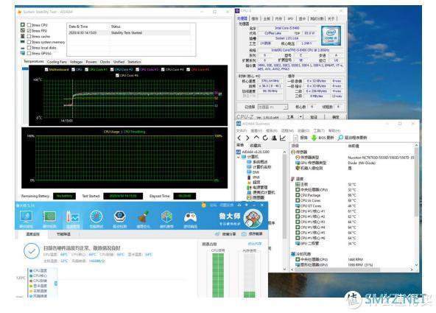Switch to Ludashi power-saving cooling tab

63,234
